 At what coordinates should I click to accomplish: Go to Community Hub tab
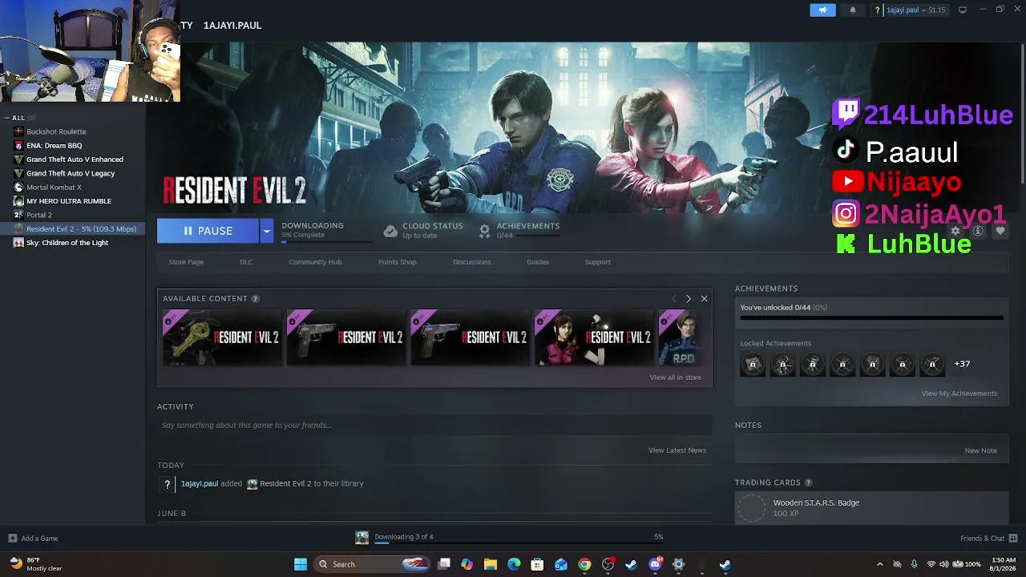[x=315, y=262]
